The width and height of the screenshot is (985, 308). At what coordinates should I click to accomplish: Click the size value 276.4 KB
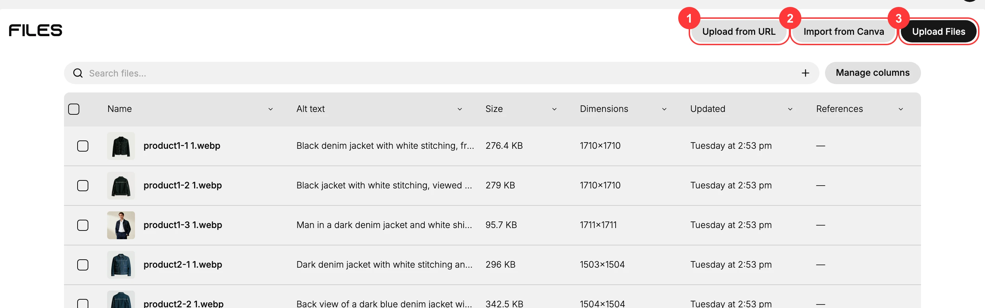pos(504,146)
